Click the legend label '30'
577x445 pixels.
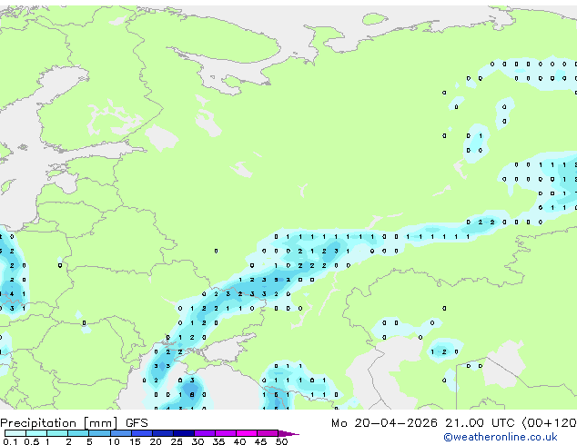[197, 441]
